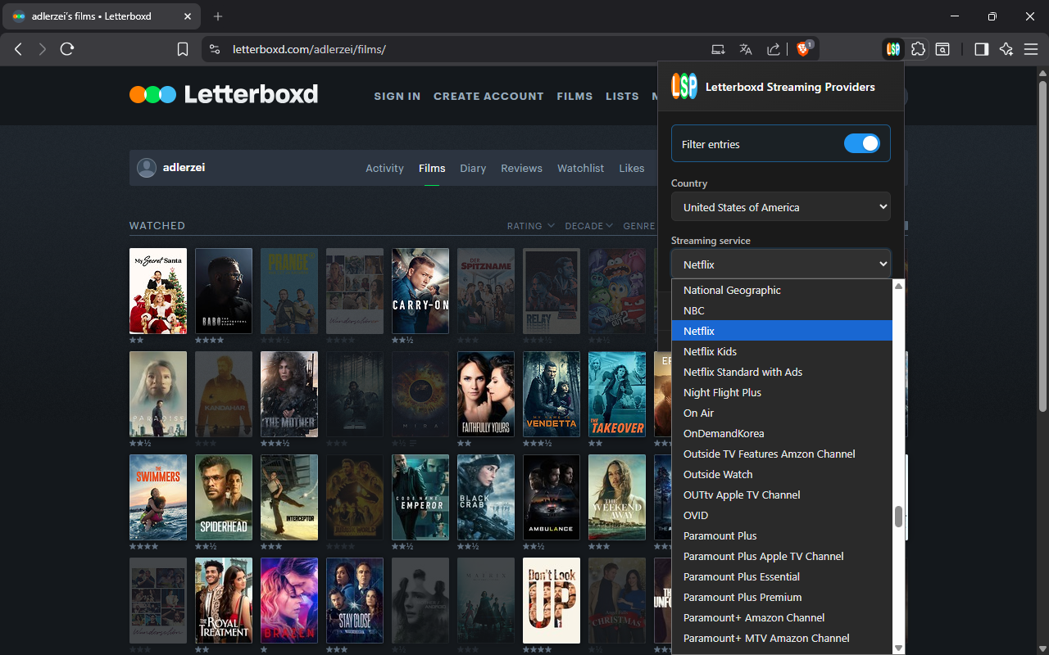The image size is (1049, 655).
Task: Click the bookmark icon in the address bar
Action: [x=182, y=48]
